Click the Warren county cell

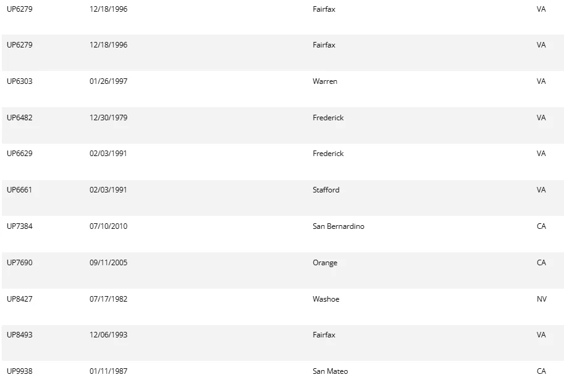(x=325, y=81)
